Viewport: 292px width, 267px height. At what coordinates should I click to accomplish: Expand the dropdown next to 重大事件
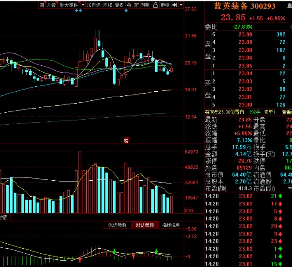pos(83,5)
